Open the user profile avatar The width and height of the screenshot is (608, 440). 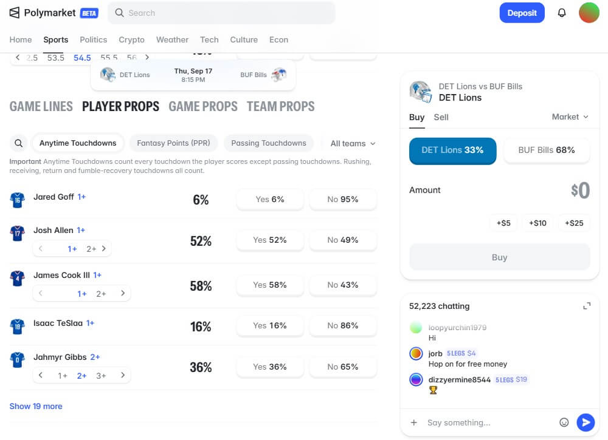pyautogui.click(x=589, y=13)
